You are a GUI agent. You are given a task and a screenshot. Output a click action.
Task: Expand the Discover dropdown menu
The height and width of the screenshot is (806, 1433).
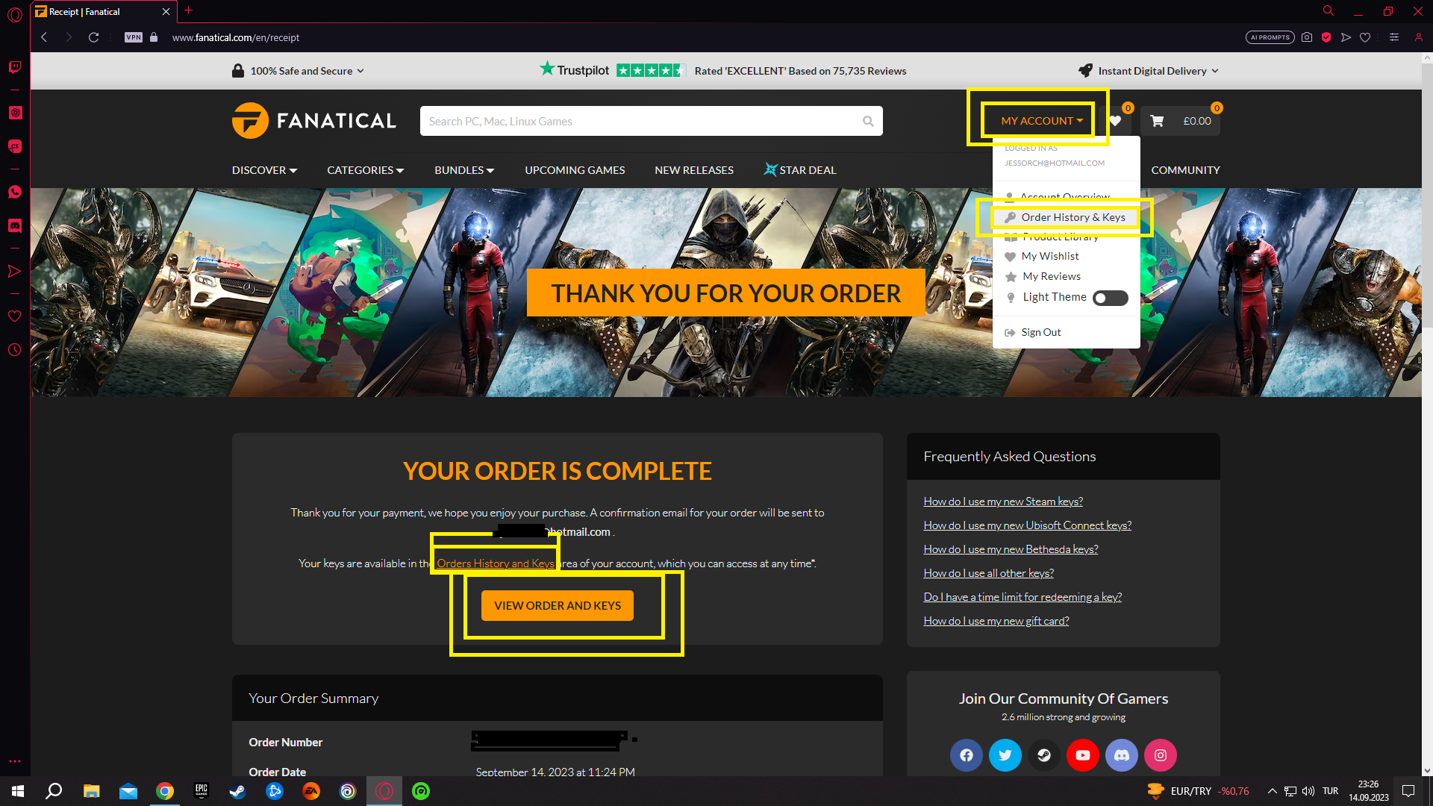[264, 170]
